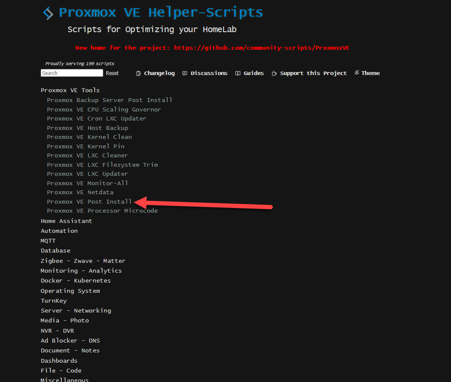Click the Proxmox VE Helper-Scripts logo icon
The image size is (451, 382).
tap(48, 13)
